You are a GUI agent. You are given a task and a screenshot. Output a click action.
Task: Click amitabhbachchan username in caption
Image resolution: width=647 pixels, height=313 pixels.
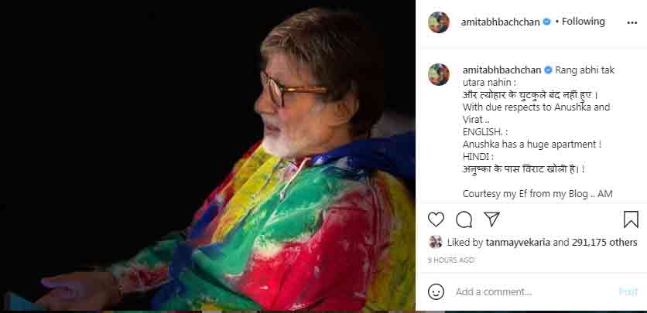point(502,70)
